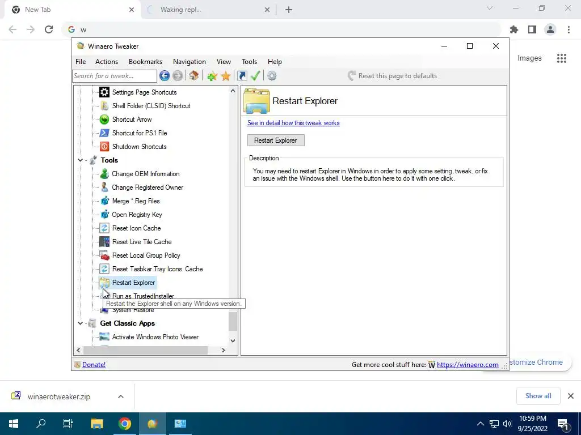Open Chrome profile avatar
The height and width of the screenshot is (435, 581).
550,29
